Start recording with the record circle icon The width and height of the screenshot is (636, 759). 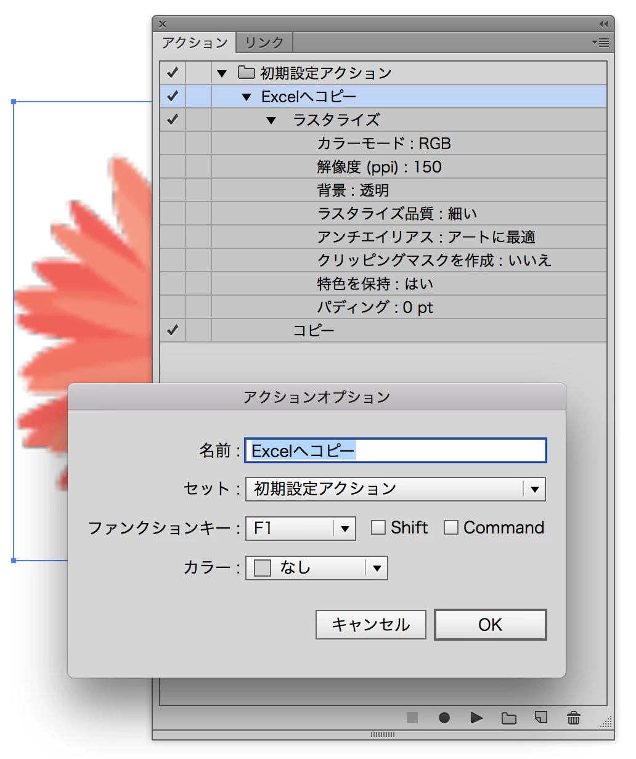point(444,718)
